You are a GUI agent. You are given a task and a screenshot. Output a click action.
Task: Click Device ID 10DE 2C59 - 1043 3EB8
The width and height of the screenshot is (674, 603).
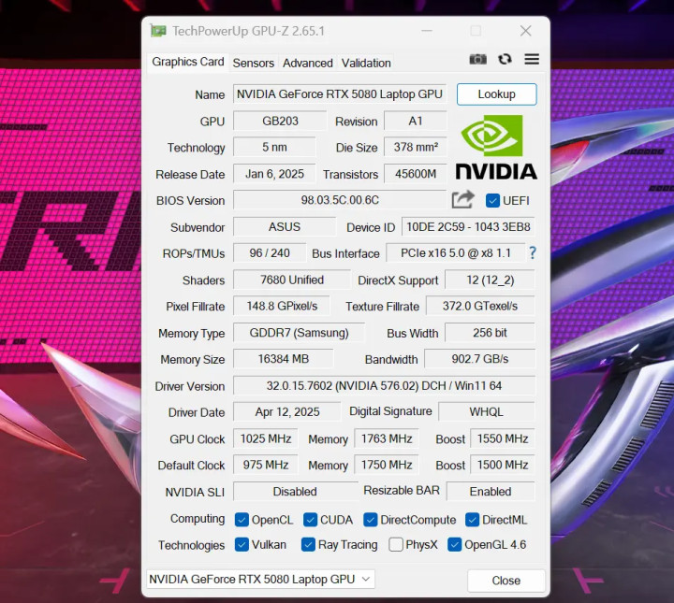468,226
